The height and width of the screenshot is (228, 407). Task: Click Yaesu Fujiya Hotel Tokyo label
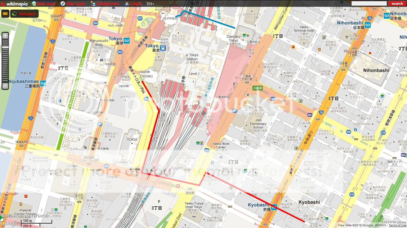point(194,205)
